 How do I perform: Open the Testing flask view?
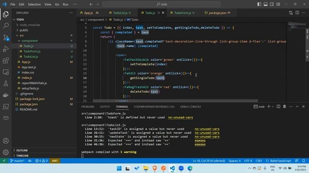(x=6, y=84)
